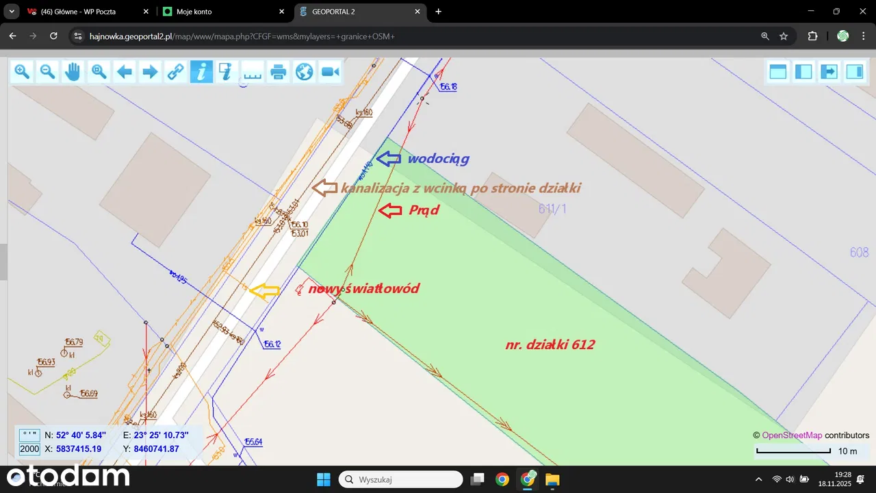Toggle the degrees-minutes-seconds coordinate format button
Image resolution: width=876 pixels, height=493 pixels.
coord(29,435)
